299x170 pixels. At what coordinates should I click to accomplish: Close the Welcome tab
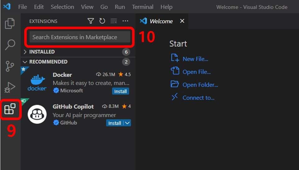coord(182,21)
